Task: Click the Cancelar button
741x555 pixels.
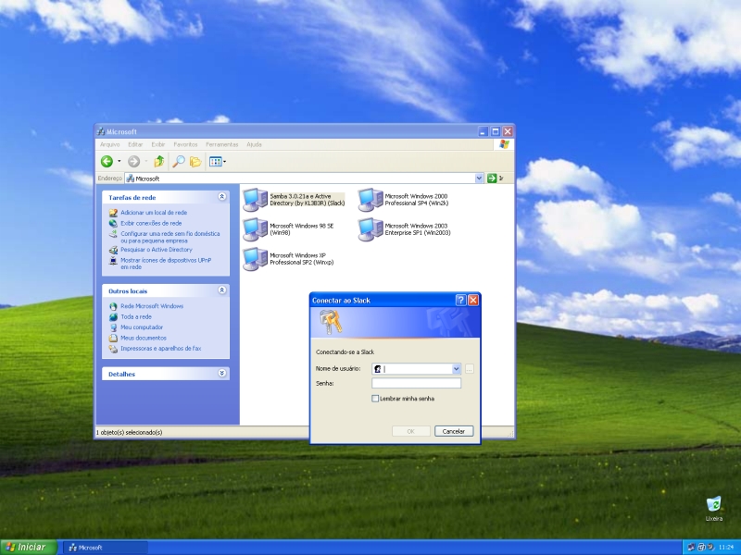Action: [454, 431]
